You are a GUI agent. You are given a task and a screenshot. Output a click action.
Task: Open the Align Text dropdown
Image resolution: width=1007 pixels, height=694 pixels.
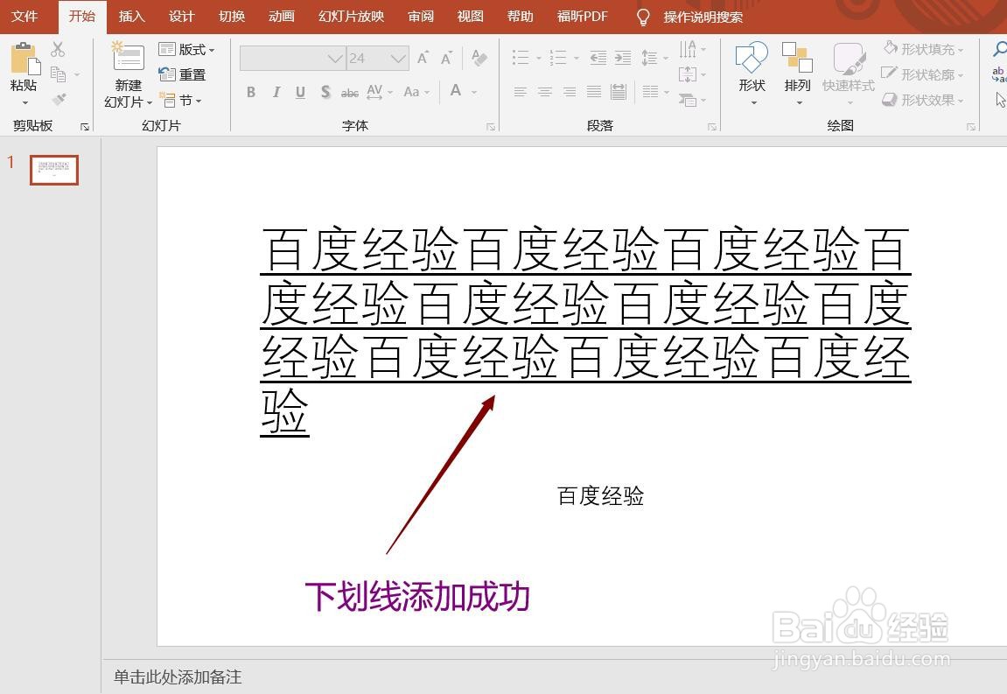pos(693,74)
